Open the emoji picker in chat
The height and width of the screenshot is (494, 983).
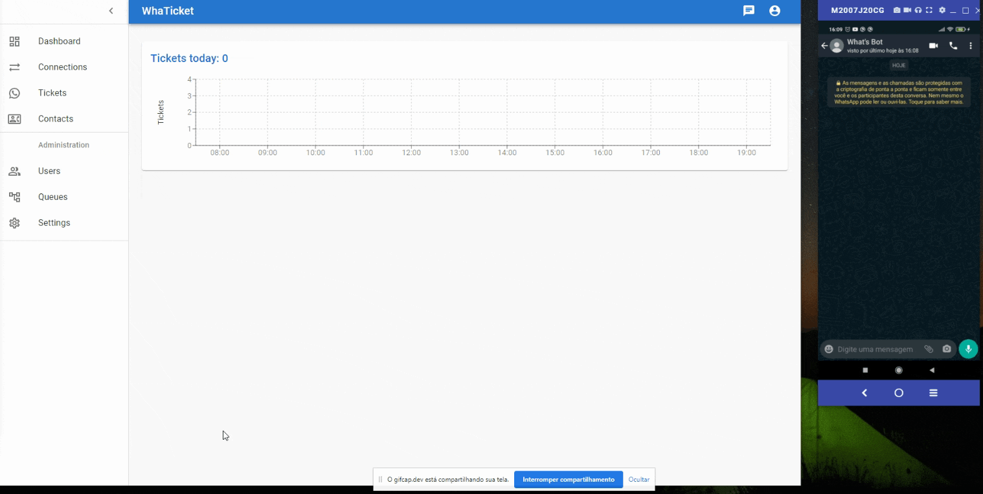tap(829, 349)
